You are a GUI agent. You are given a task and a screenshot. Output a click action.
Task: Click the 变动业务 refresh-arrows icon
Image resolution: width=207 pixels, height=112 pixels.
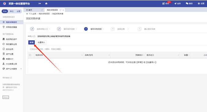[4, 49]
